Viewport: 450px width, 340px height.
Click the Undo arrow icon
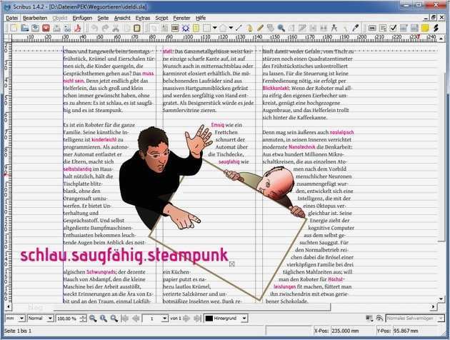(94, 28)
